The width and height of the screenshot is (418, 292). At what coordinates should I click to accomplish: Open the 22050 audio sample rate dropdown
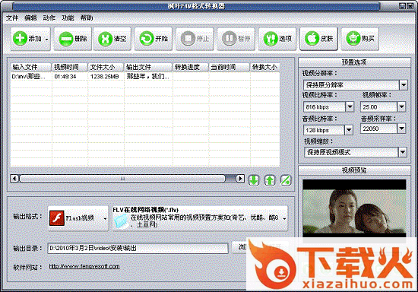[401, 129]
